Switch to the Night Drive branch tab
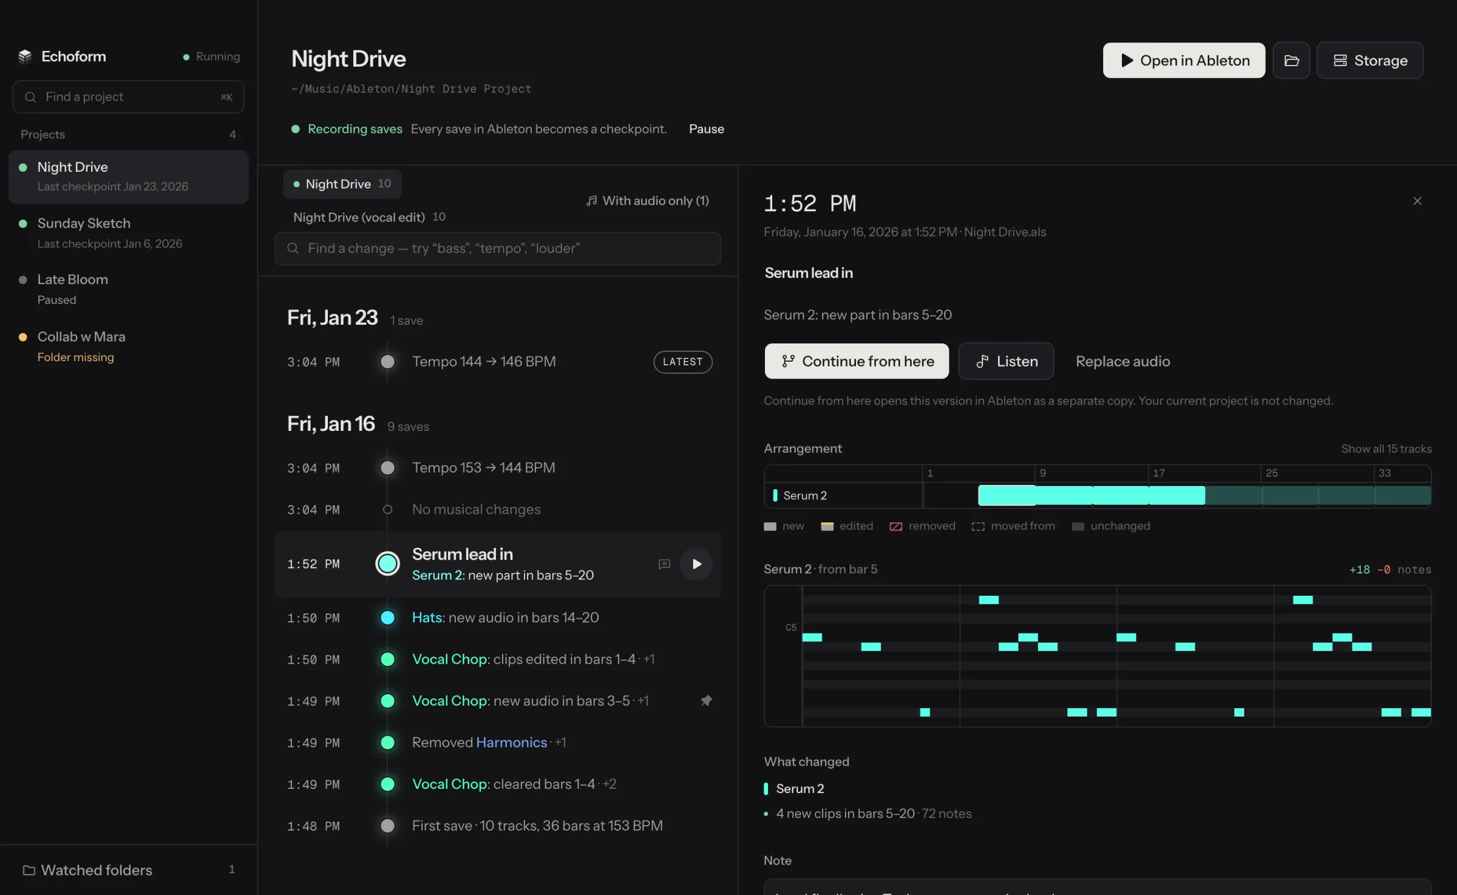Screen dimensions: 1457x895 click(342, 184)
